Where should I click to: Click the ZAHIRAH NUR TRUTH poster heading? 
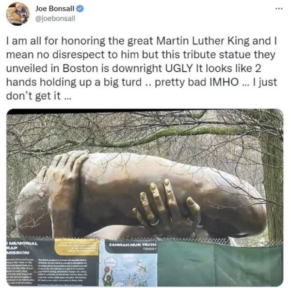tap(132, 245)
